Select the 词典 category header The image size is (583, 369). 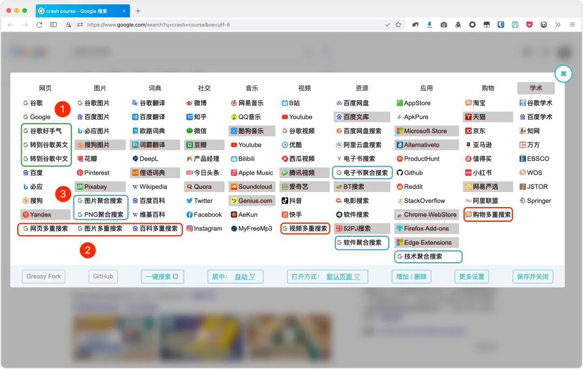(155, 88)
